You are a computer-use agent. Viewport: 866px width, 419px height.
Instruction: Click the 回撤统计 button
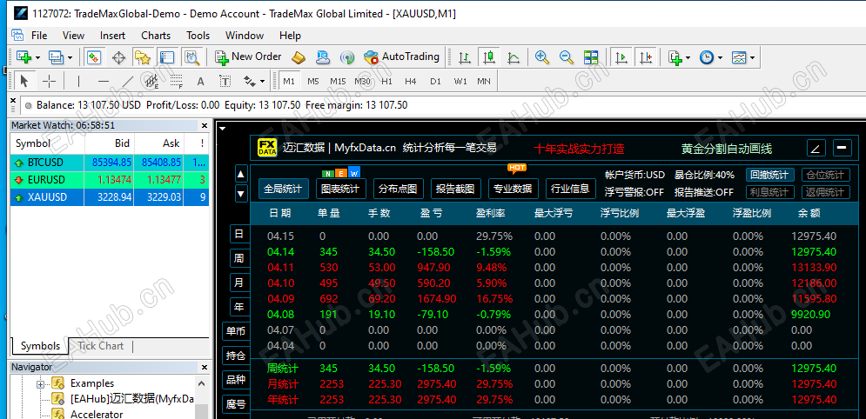(770, 176)
